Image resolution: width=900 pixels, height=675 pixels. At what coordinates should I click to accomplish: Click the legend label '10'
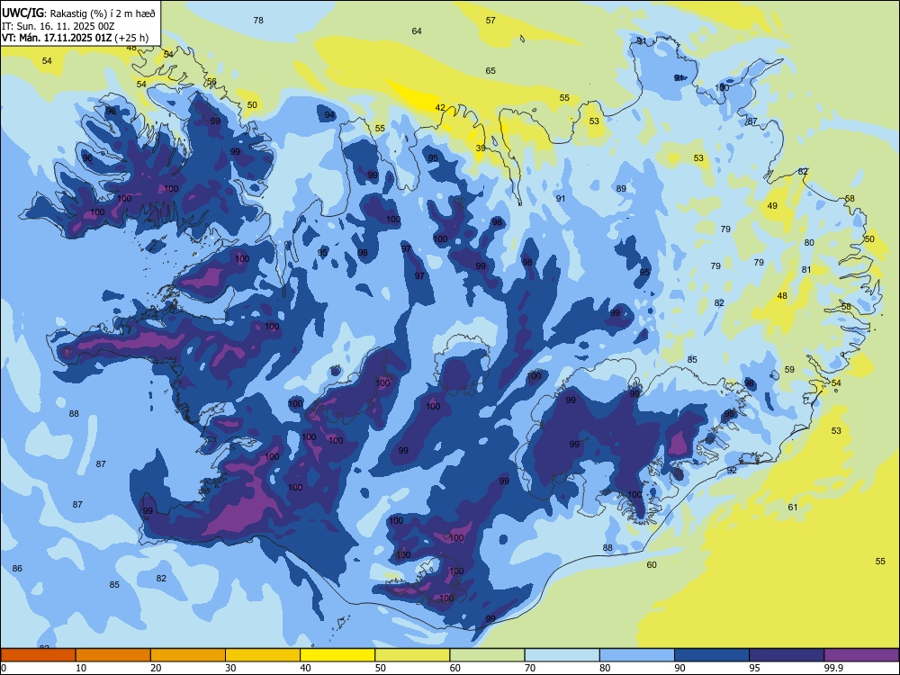pos(81,668)
